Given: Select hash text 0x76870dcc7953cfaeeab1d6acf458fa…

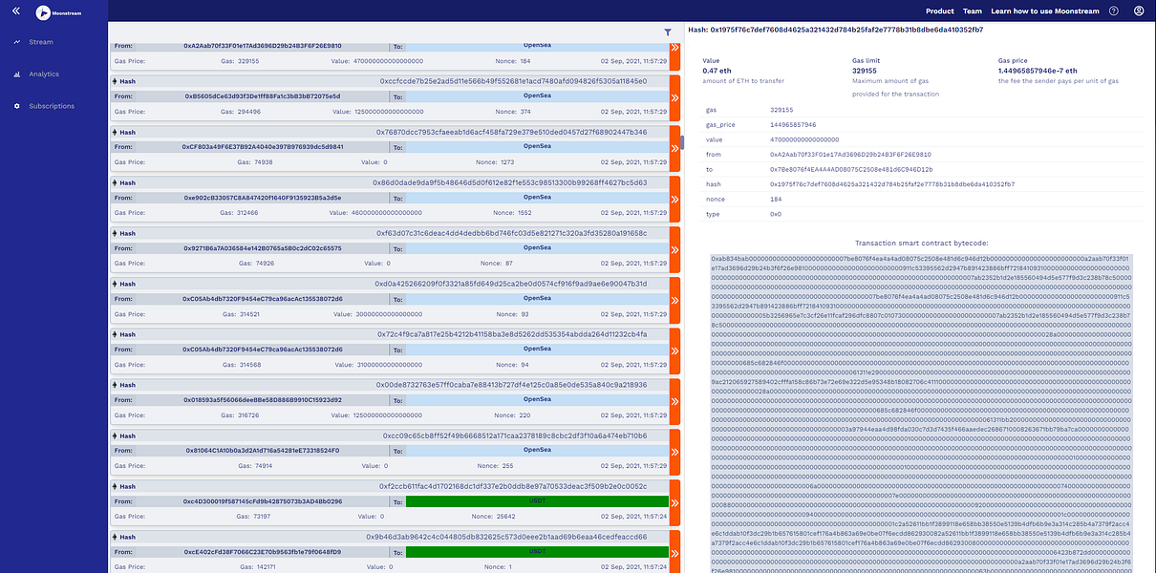Looking at the screenshot, I should click(512, 132).
